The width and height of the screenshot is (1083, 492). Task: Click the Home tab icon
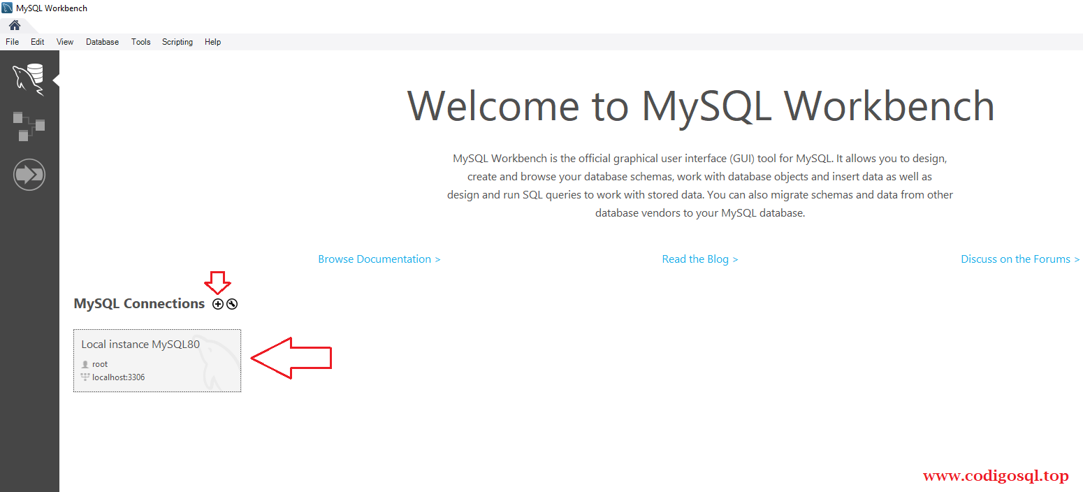[15, 25]
